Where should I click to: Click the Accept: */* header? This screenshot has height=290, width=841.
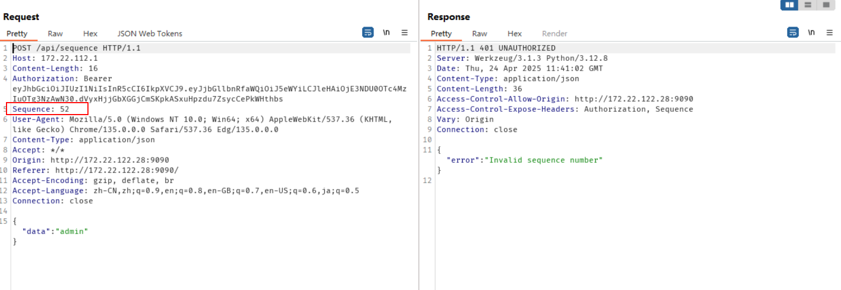[39, 150]
